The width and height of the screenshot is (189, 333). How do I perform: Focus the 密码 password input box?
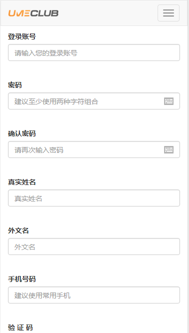(x=94, y=101)
